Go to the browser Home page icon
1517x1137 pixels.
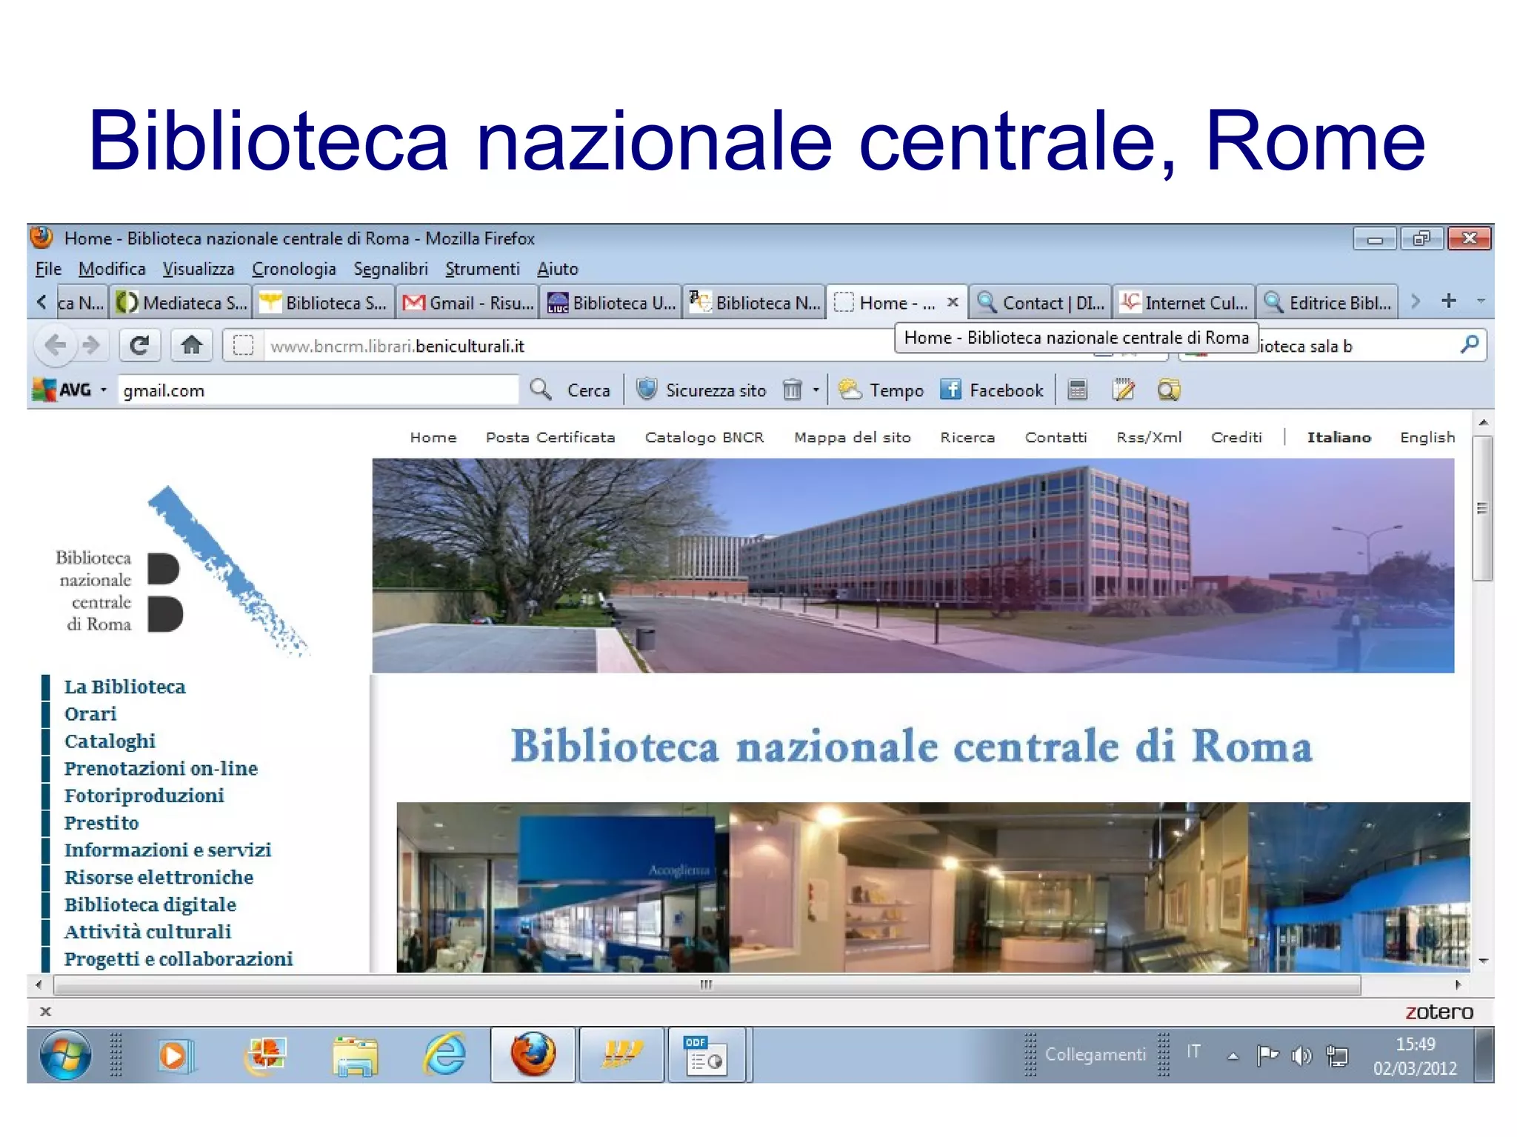point(192,345)
